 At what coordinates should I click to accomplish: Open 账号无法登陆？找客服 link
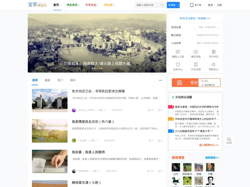point(195,18)
